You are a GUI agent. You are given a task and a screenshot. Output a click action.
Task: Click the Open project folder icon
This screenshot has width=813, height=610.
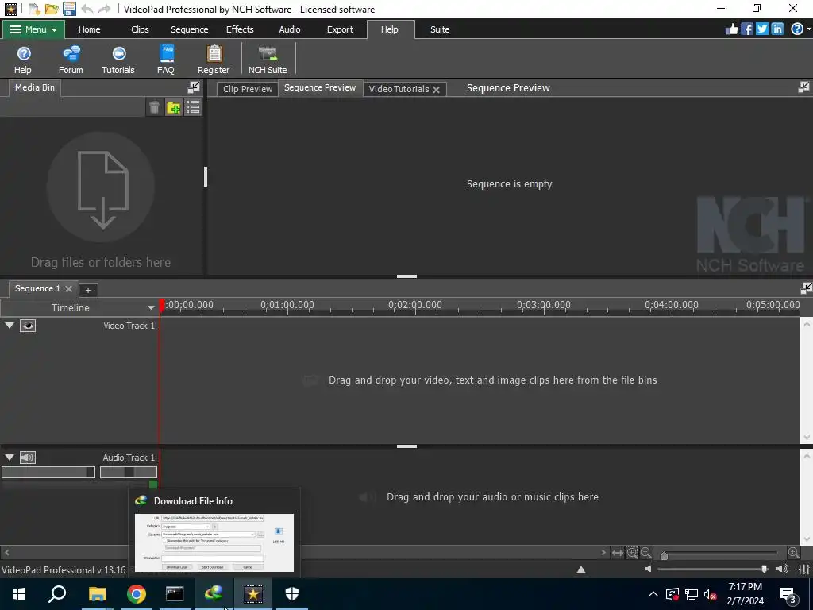pos(52,9)
